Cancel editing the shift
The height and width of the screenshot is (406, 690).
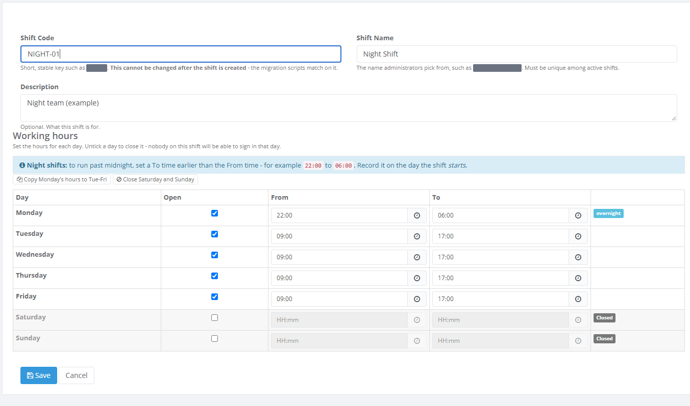[77, 375]
